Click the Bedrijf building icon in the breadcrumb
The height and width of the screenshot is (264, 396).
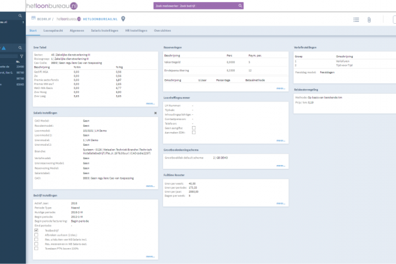pyautogui.click(x=34, y=19)
